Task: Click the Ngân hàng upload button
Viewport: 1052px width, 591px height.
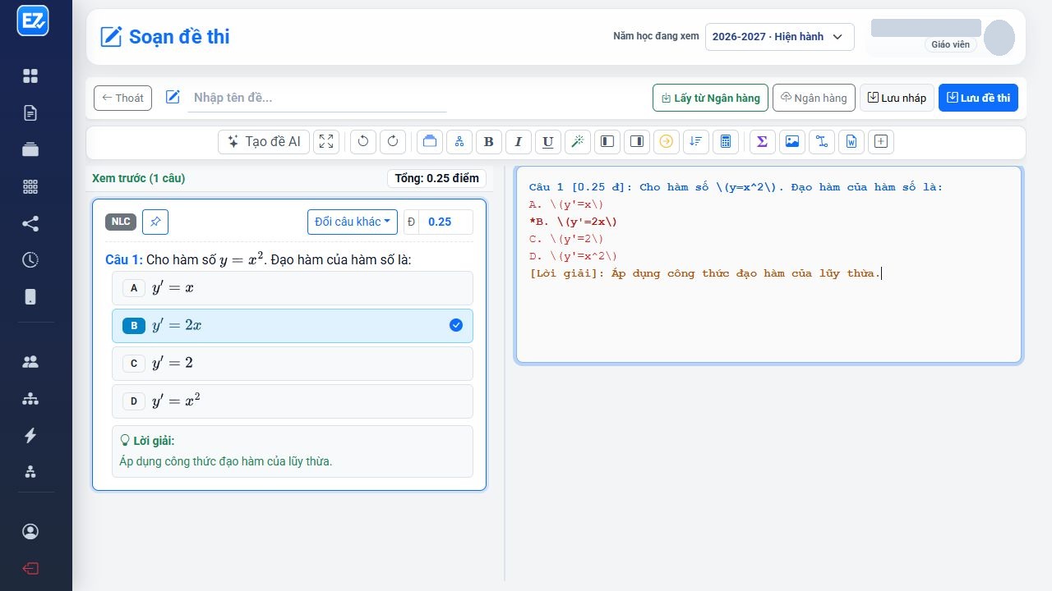Action: [814, 98]
